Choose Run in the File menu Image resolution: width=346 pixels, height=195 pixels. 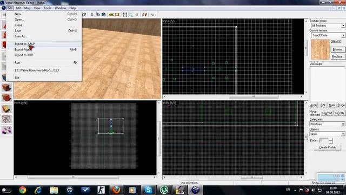(x=44, y=63)
